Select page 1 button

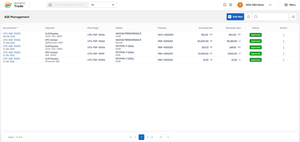tap(142, 137)
